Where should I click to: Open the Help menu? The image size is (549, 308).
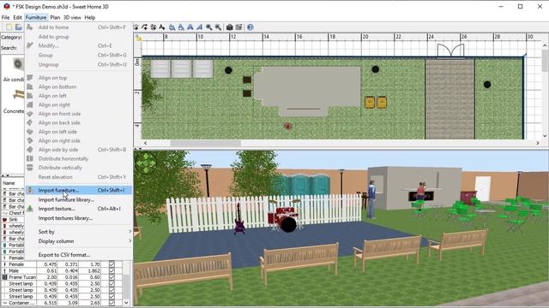(89, 17)
